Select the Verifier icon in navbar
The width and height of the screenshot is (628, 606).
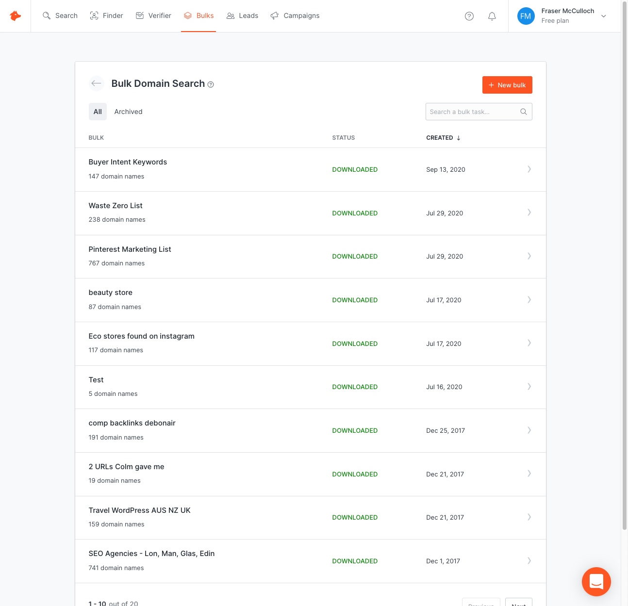pyautogui.click(x=139, y=16)
